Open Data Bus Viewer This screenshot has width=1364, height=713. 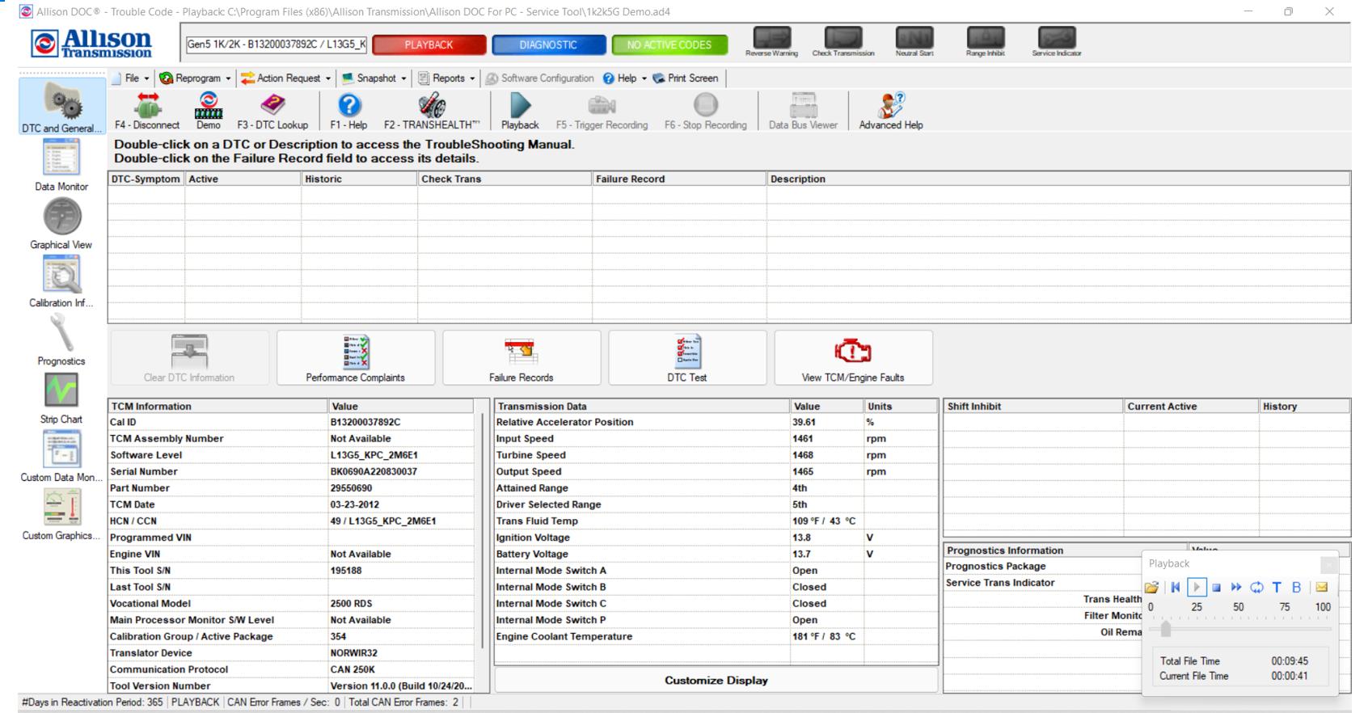tap(803, 111)
